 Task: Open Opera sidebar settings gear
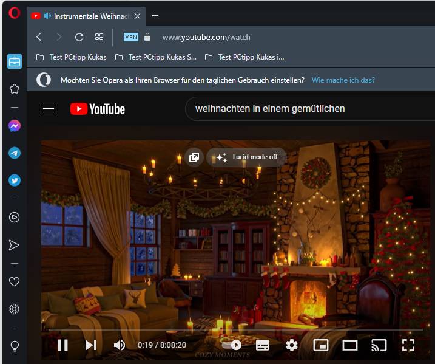(x=15, y=309)
